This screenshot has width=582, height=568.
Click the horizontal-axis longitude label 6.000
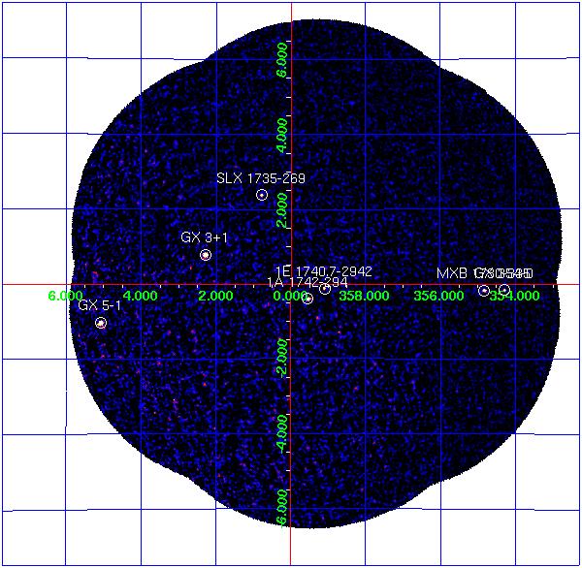(x=65, y=296)
